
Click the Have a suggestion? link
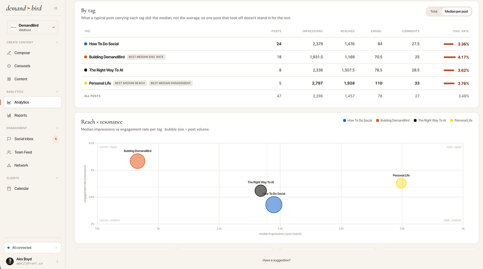pos(276,260)
